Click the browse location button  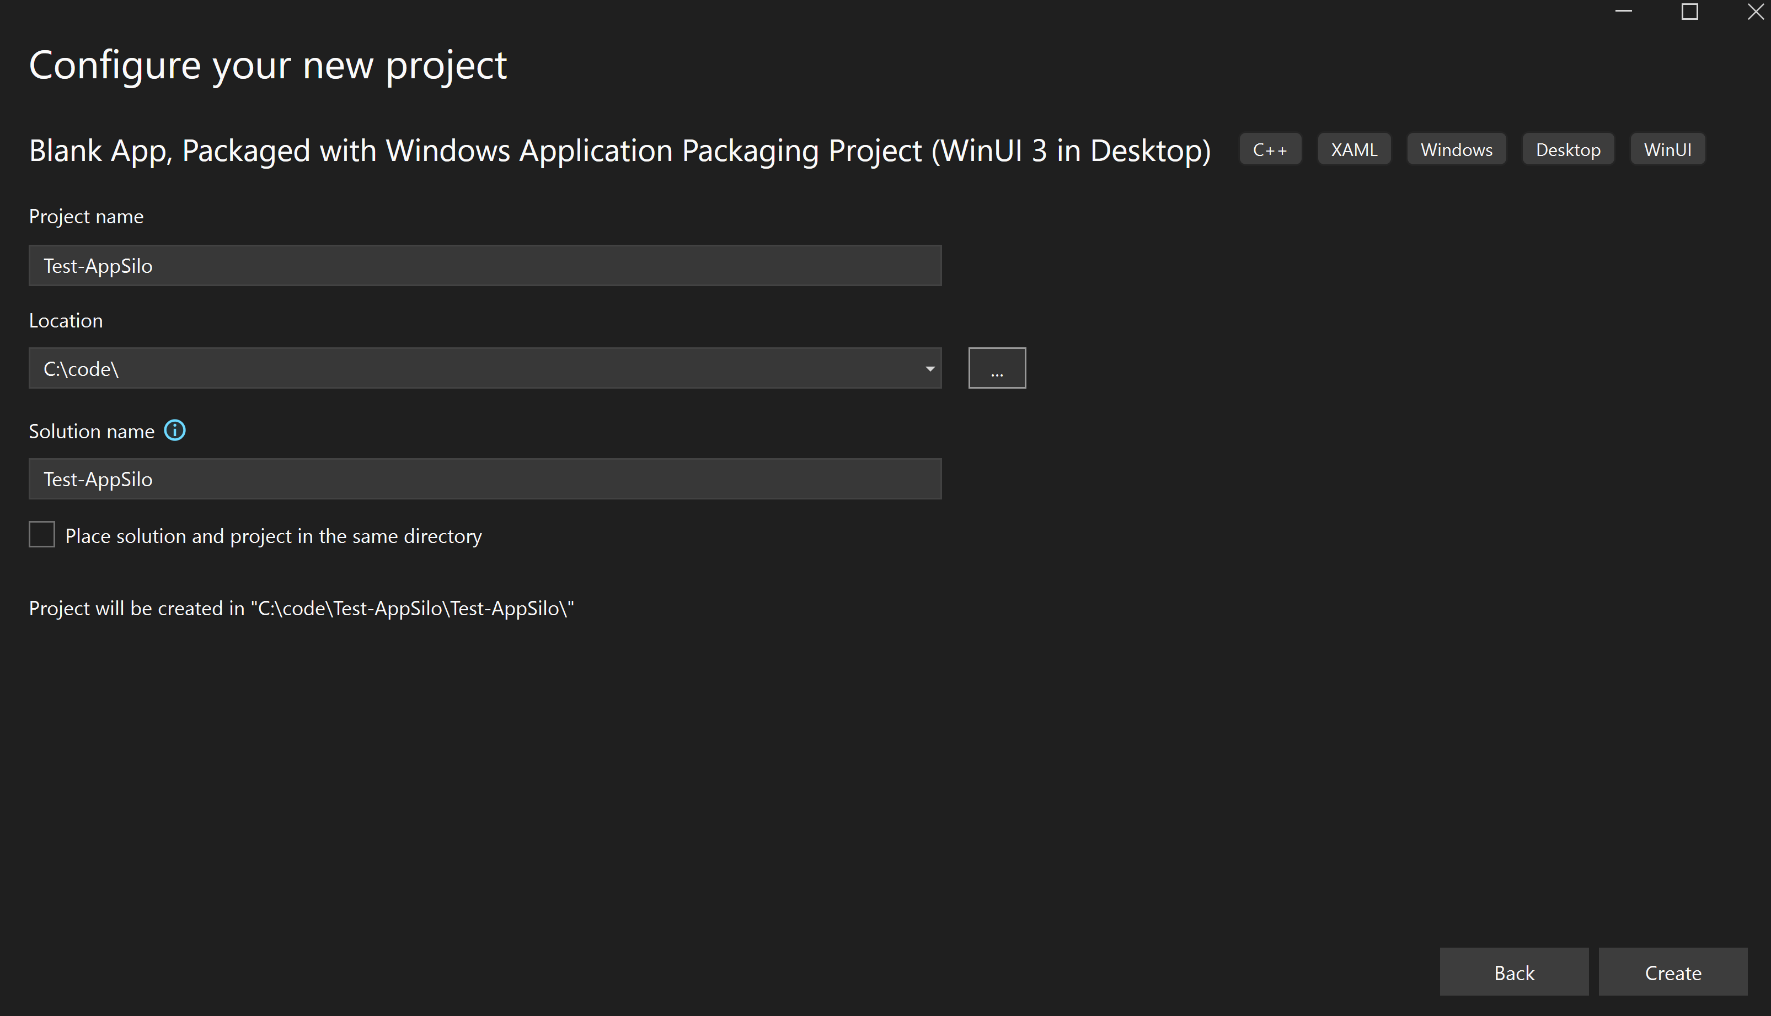coord(997,369)
